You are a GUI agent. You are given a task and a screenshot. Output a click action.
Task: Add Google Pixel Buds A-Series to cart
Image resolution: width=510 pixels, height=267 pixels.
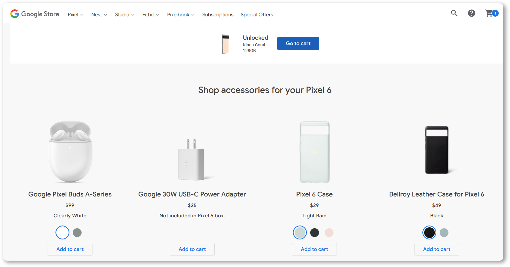click(70, 249)
